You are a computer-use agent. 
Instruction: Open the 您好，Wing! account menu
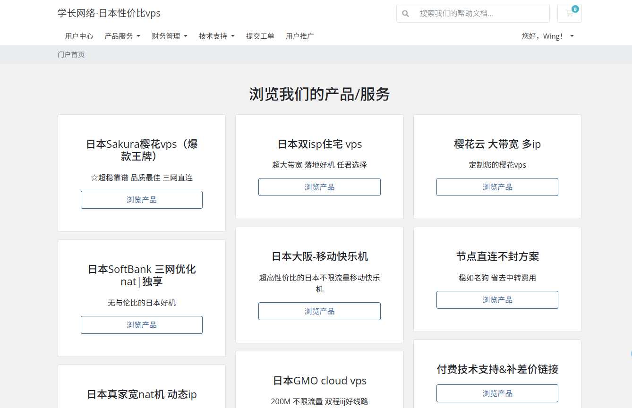[547, 36]
